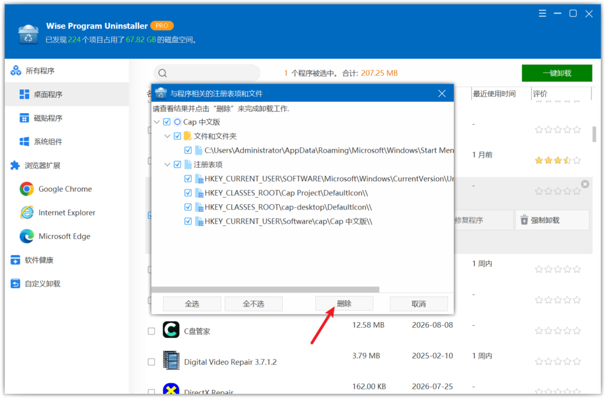Rate Digital Video Repair using its stars

click(x=557, y=362)
